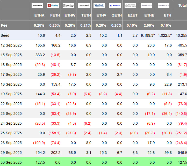Click the Total column header
Viewport: 187px width, 166px height.
pos(182,5)
